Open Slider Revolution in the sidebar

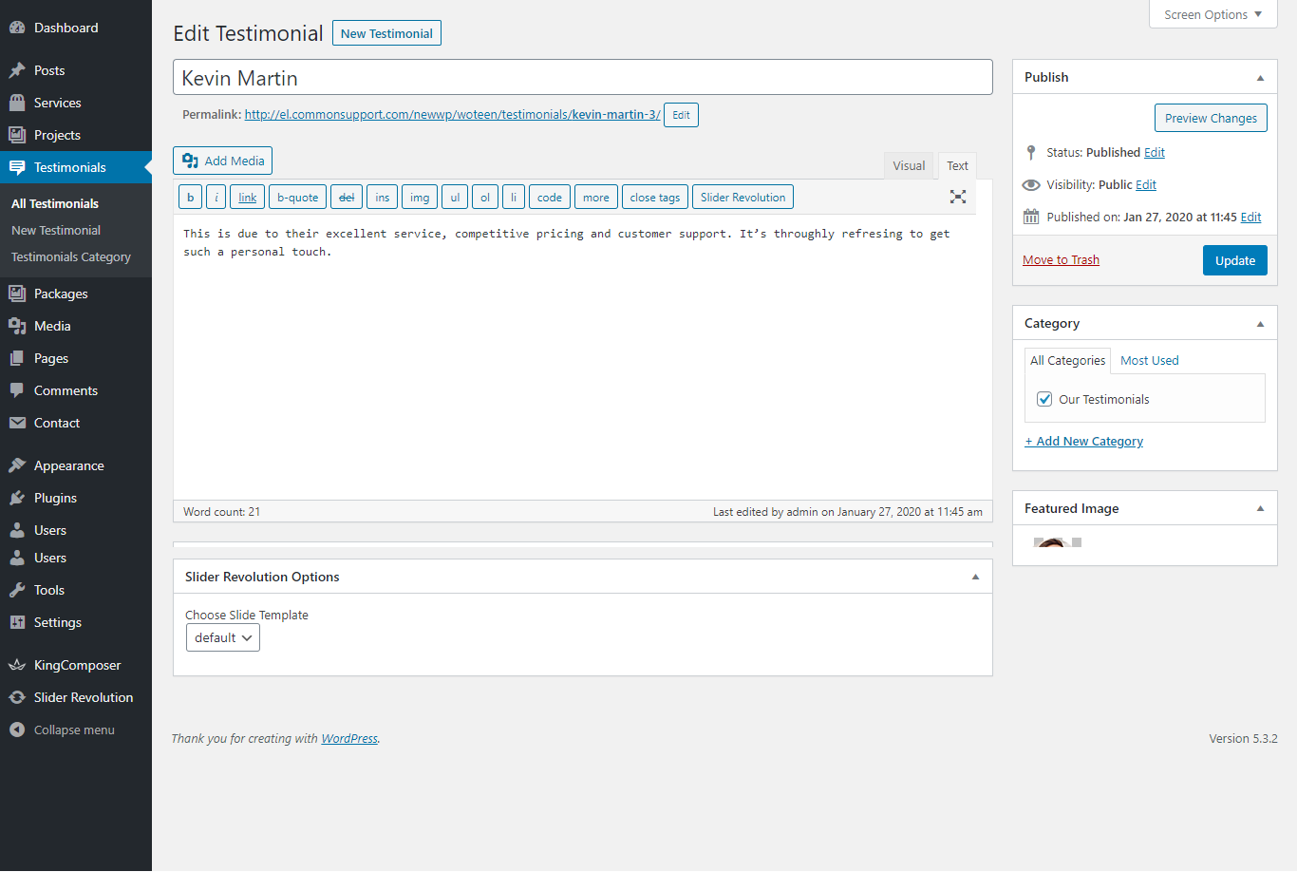click(83, 697)
